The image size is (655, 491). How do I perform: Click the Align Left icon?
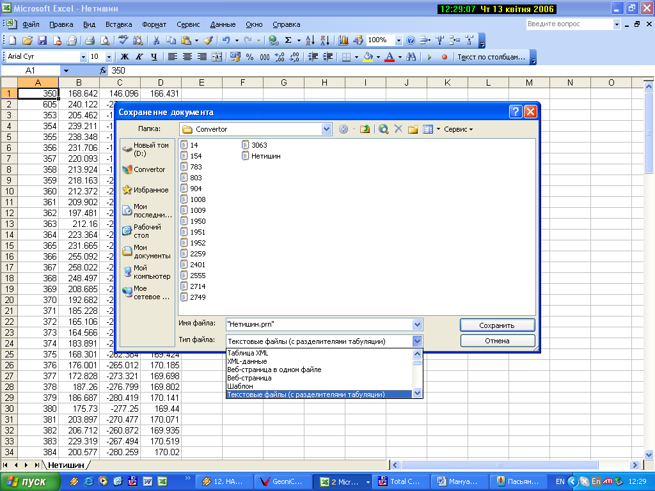[172, 57]
